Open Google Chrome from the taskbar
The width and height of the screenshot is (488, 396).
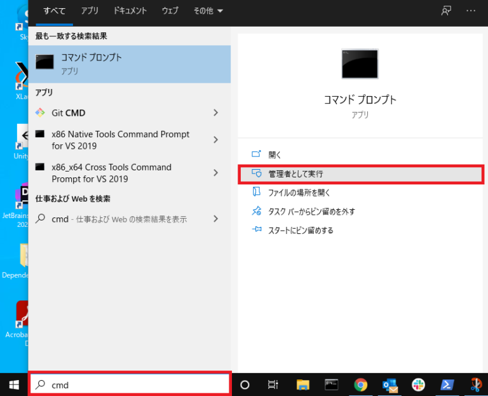pyautogui.click(x=360, y=385)
